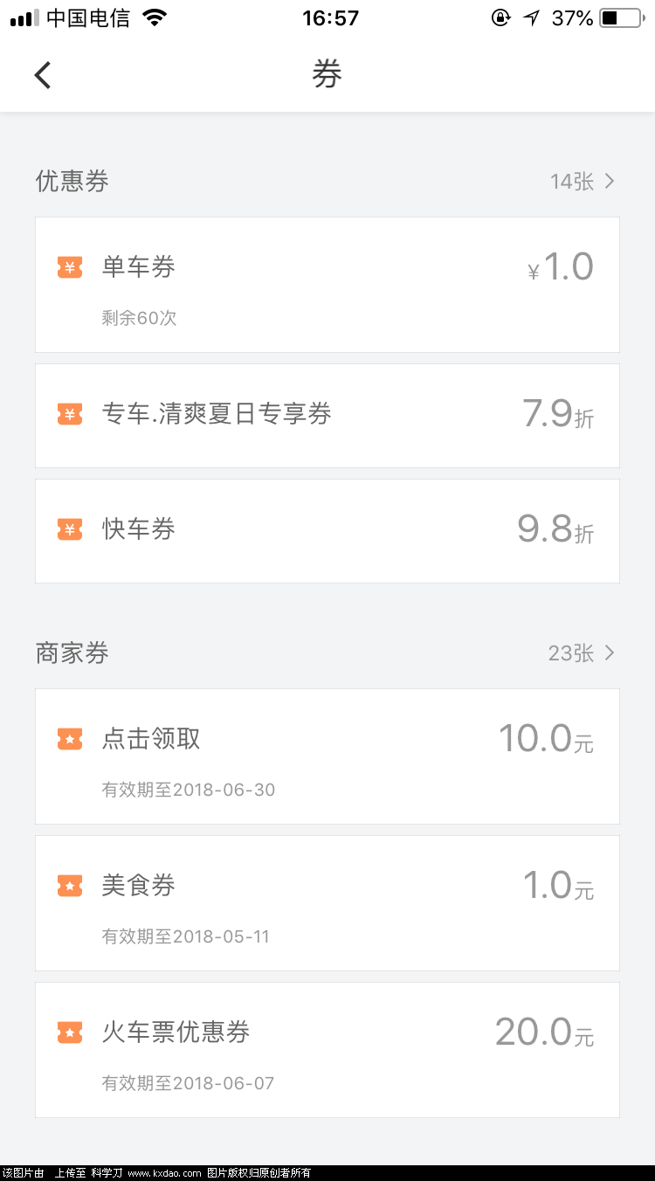Click the star ticket icon beside 火车票优惠券

[70, 1033]
